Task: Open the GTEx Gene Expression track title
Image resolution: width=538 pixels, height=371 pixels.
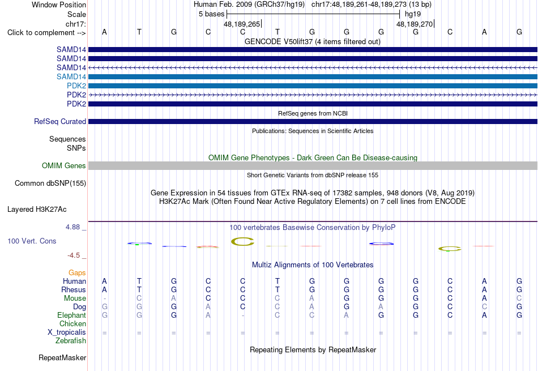Action: pos(313,193)
